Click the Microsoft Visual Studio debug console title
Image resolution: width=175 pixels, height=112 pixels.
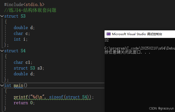pos(137,34)
